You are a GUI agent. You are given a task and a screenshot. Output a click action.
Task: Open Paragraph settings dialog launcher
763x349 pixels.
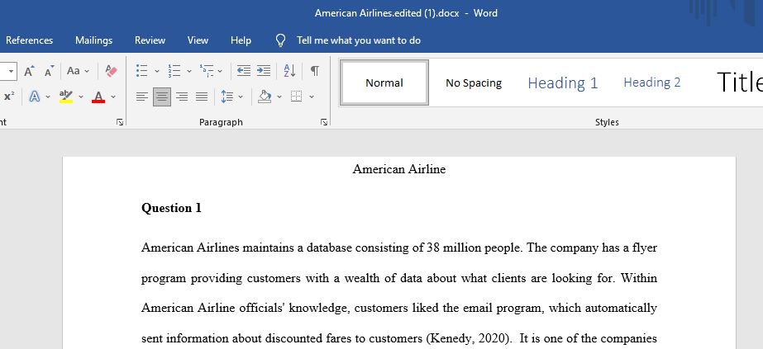click(x=324, y=123)
